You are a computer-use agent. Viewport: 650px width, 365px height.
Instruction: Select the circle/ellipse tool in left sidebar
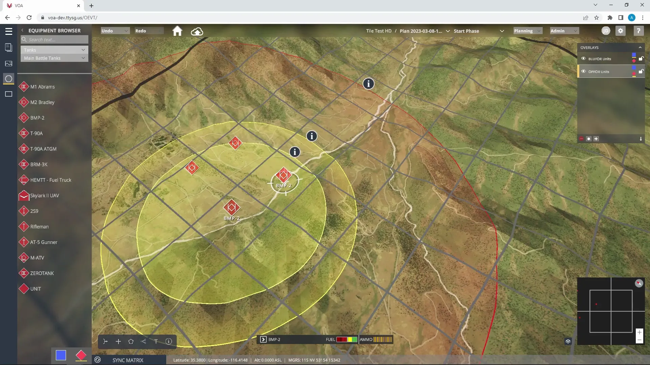coord(8,79)
